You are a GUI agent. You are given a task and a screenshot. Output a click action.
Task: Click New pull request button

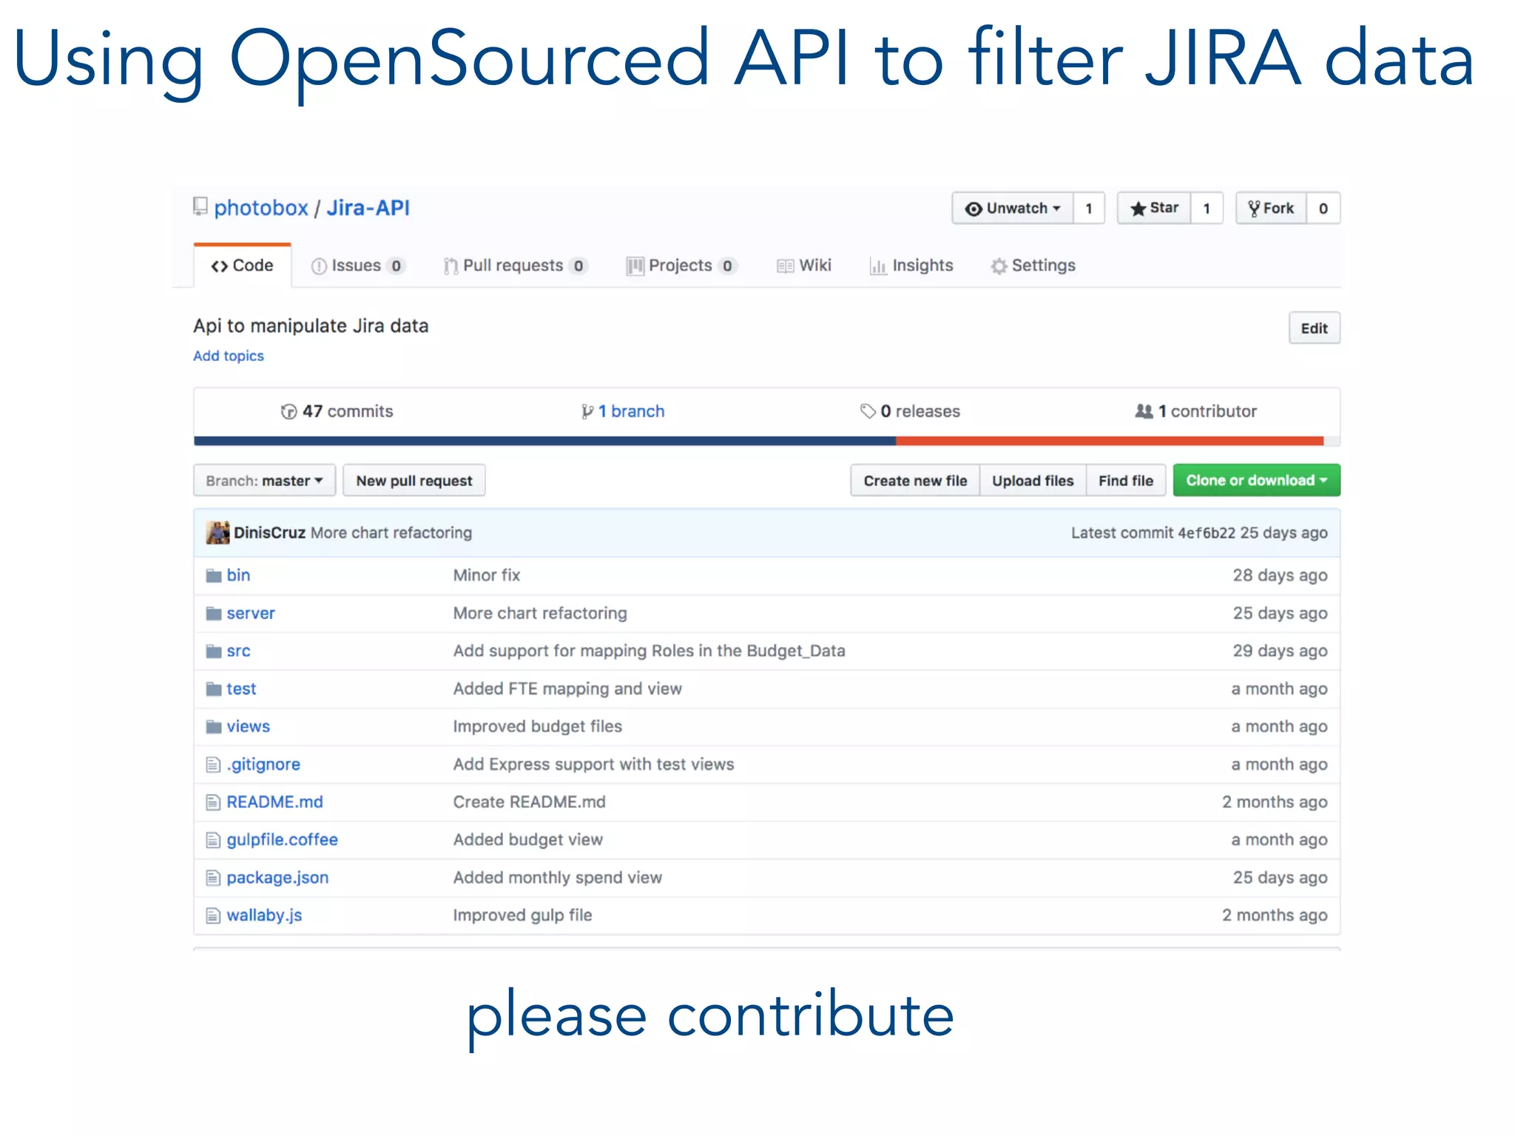414,481
